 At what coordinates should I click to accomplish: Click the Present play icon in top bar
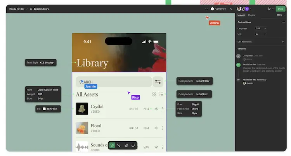coord(269,9)
